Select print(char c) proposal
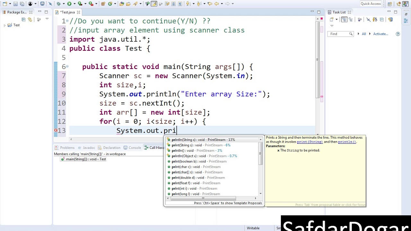Image resolution: width=411 pixels, height=231 pixels. tap(212, 167)
